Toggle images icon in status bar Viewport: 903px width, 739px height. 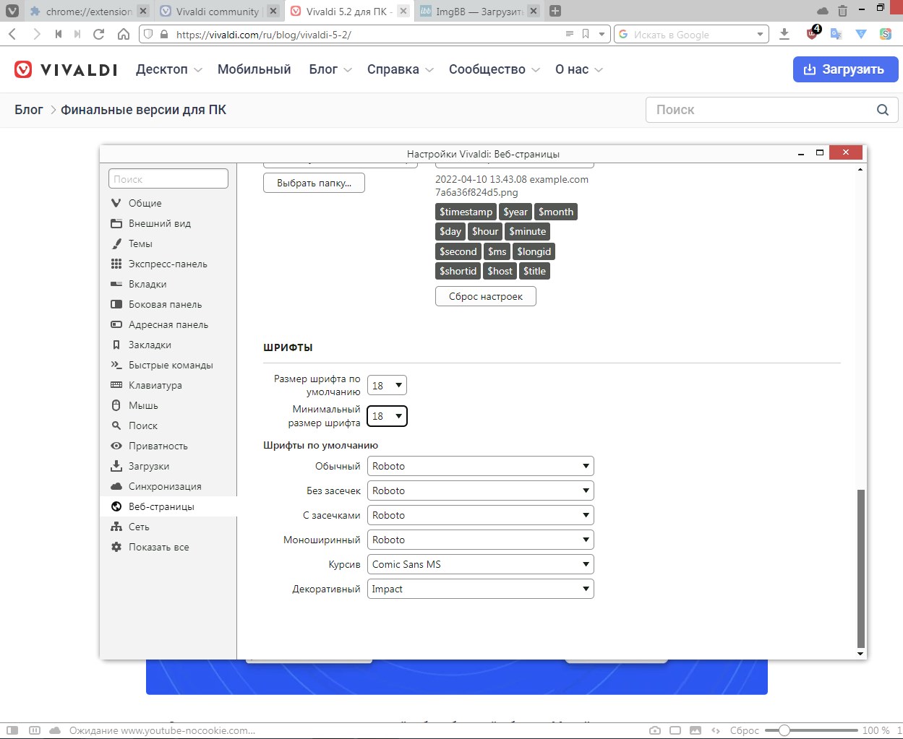696,730
